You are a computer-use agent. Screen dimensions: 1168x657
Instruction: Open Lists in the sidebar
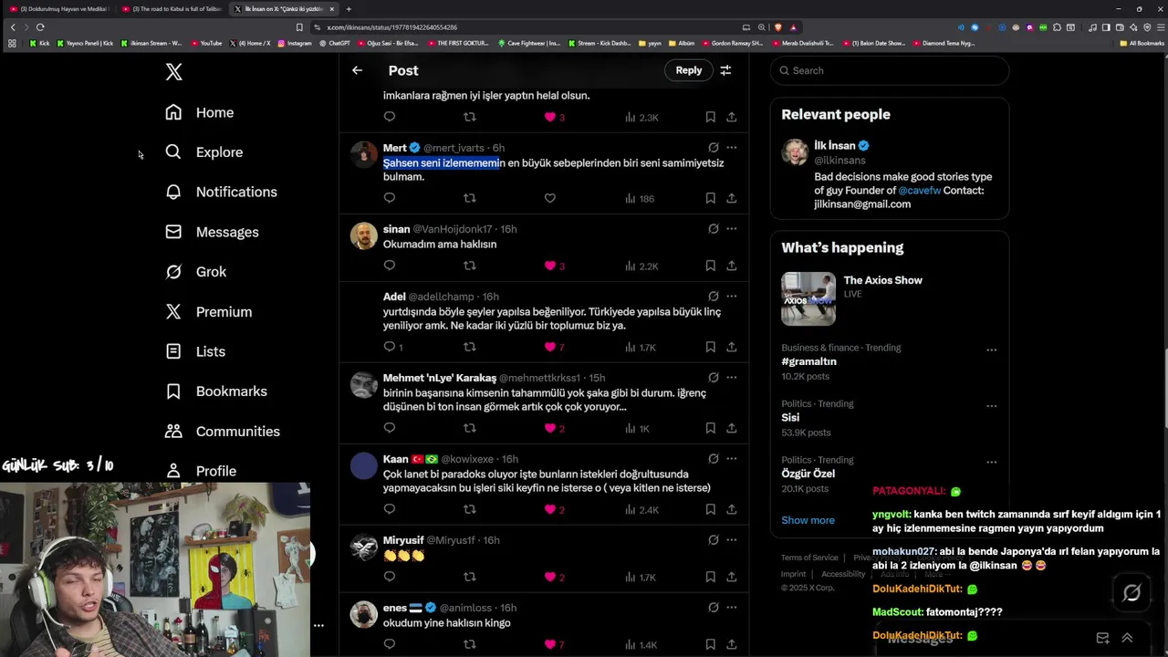tap(194, 351)
